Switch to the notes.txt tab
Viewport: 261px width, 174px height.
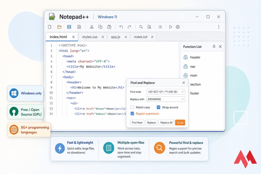click(140, 37)
